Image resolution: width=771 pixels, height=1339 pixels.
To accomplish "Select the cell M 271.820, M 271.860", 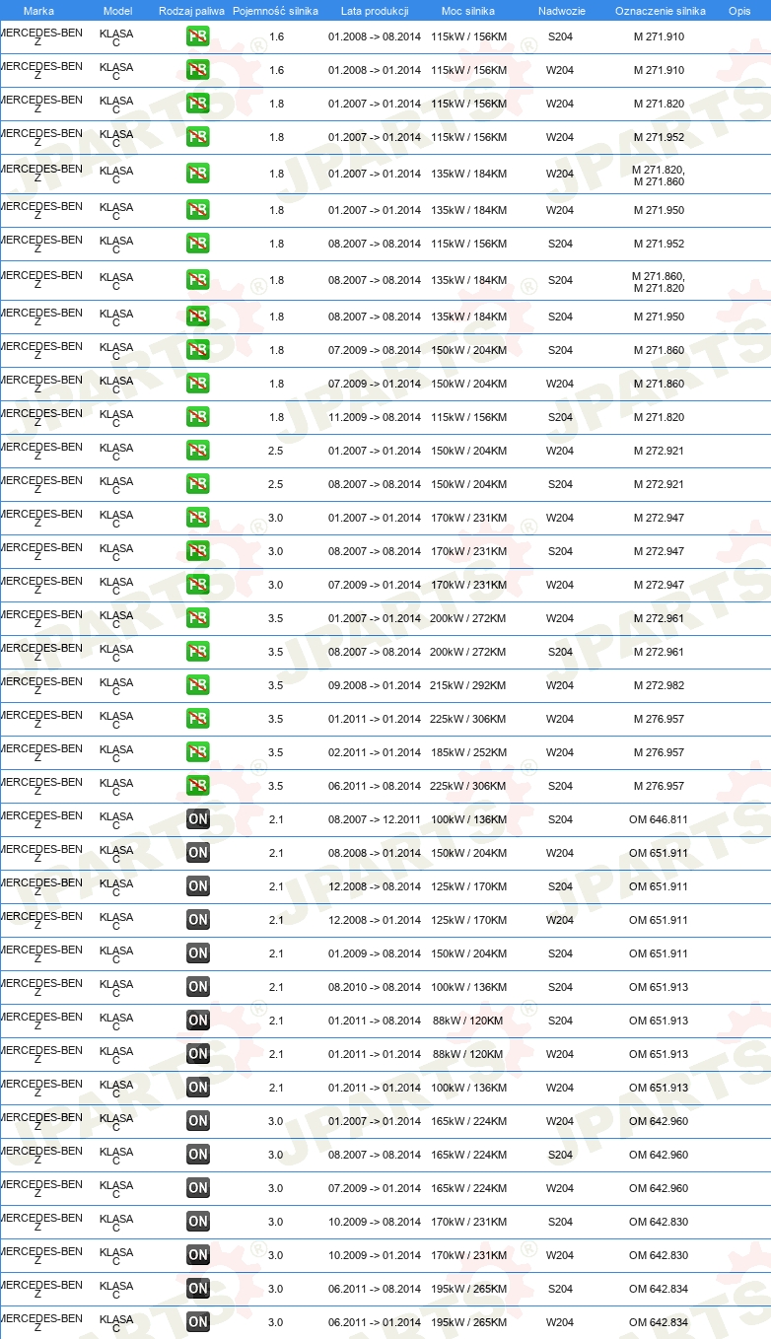I will pyautogui.click(x=659, y=175).
